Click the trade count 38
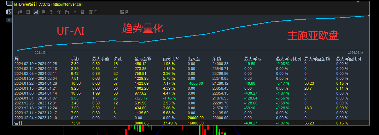The width and height of the screenshot is (379, 135). 116,93
